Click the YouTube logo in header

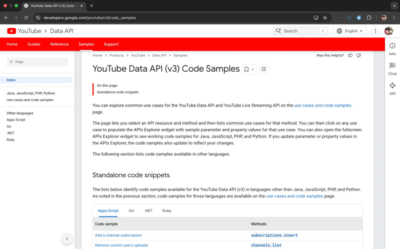[24, 31]
